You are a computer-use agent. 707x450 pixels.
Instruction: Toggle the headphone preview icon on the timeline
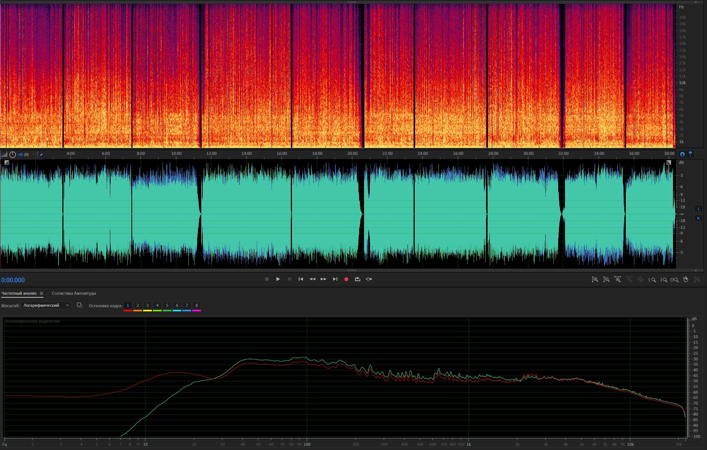coord(682,154)
